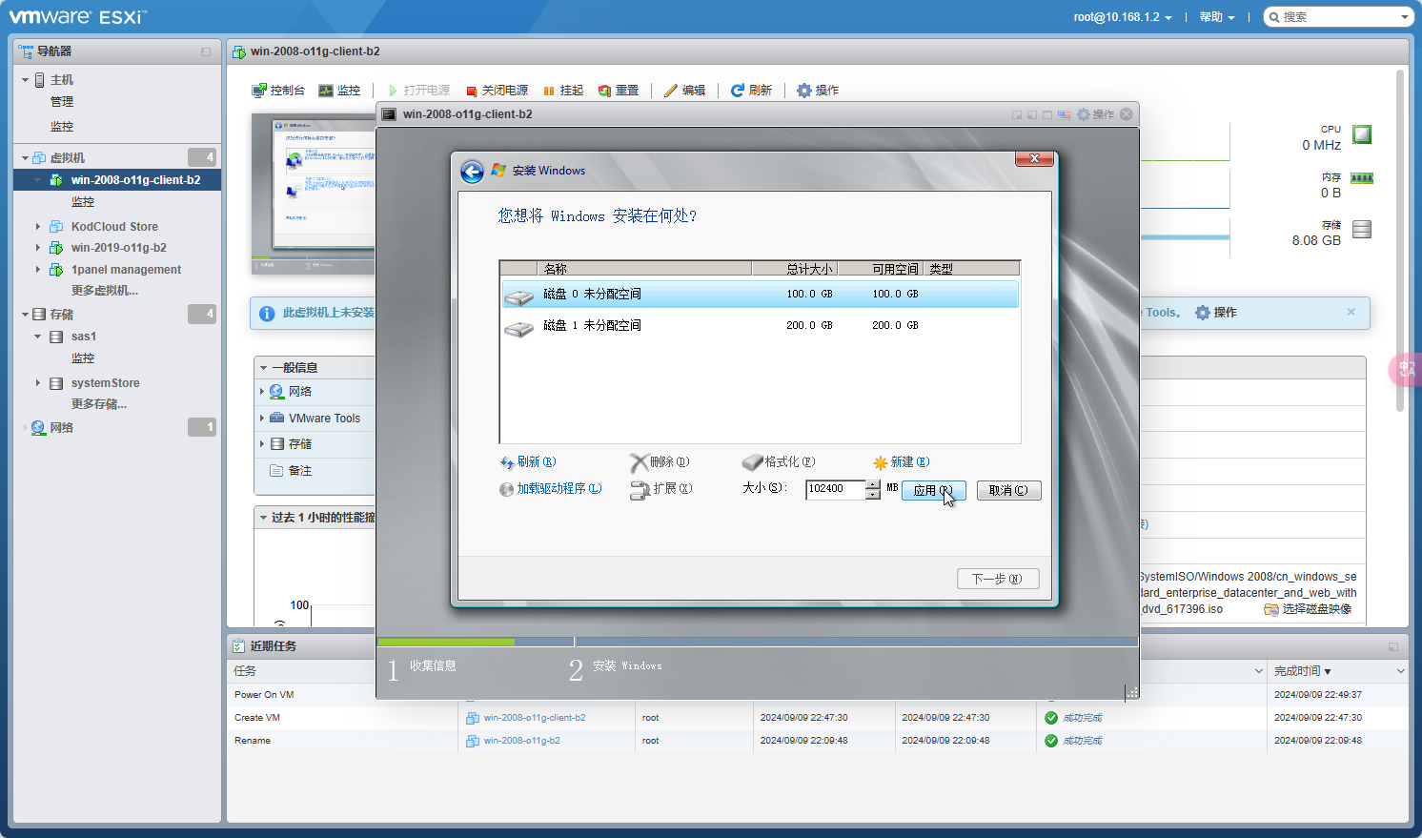This screenshot has height=838, width=1422.
Task: Open win-2008-o11g-client-b2 link in tasks table
Action: point(535,718)
